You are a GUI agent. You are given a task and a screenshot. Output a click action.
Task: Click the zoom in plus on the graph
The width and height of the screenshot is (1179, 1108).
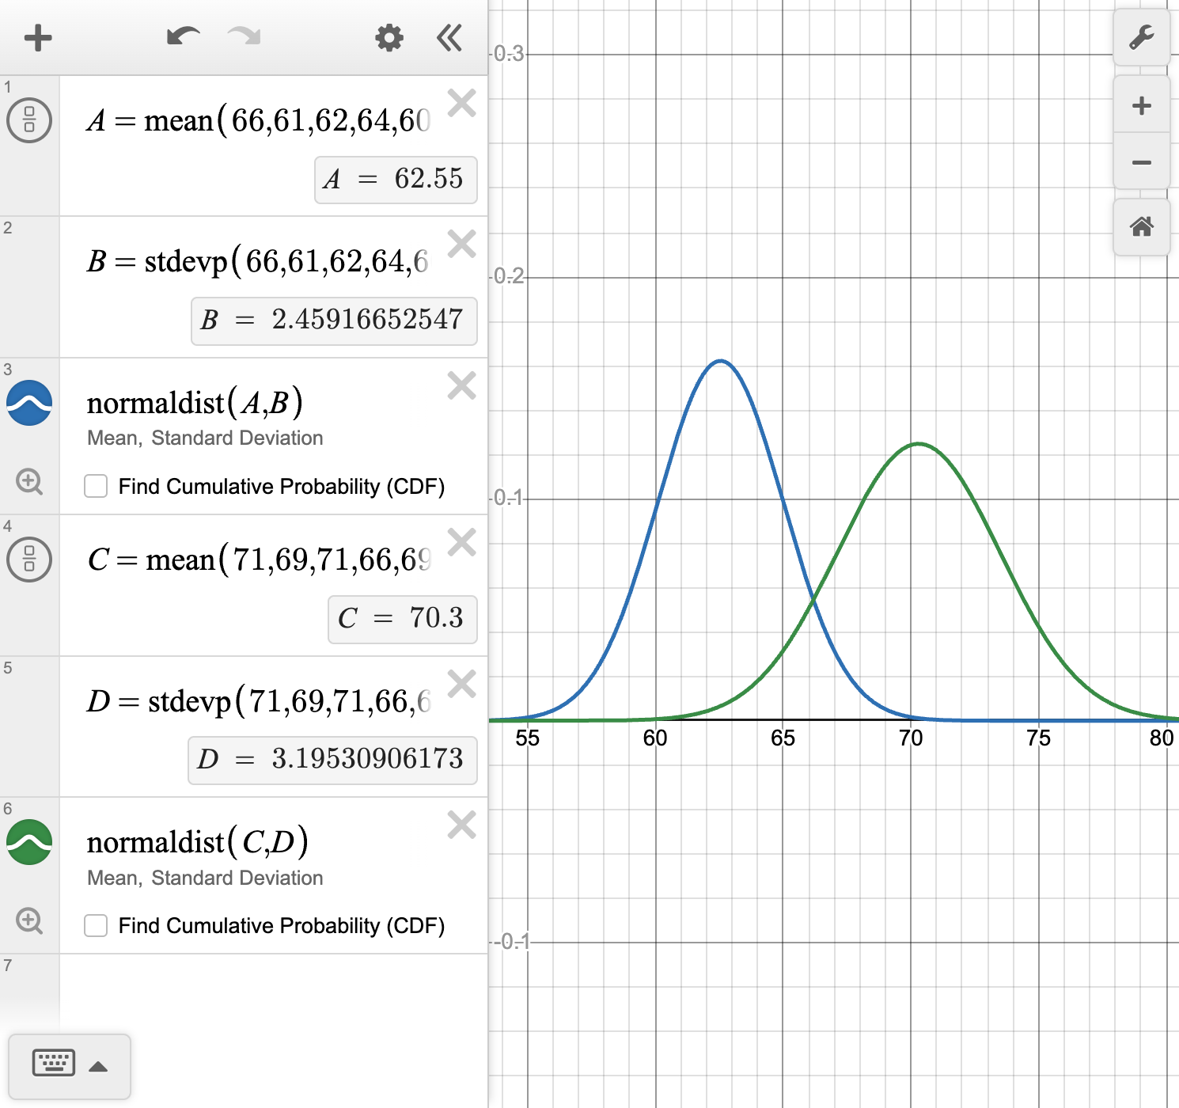tap(1140, 105)
